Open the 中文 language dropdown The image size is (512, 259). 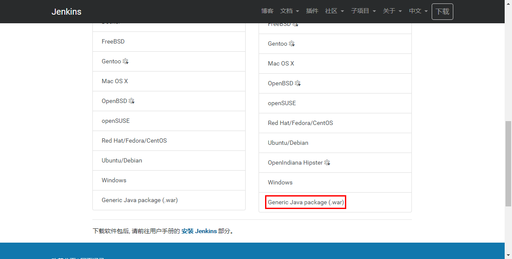tap(418, 11)
